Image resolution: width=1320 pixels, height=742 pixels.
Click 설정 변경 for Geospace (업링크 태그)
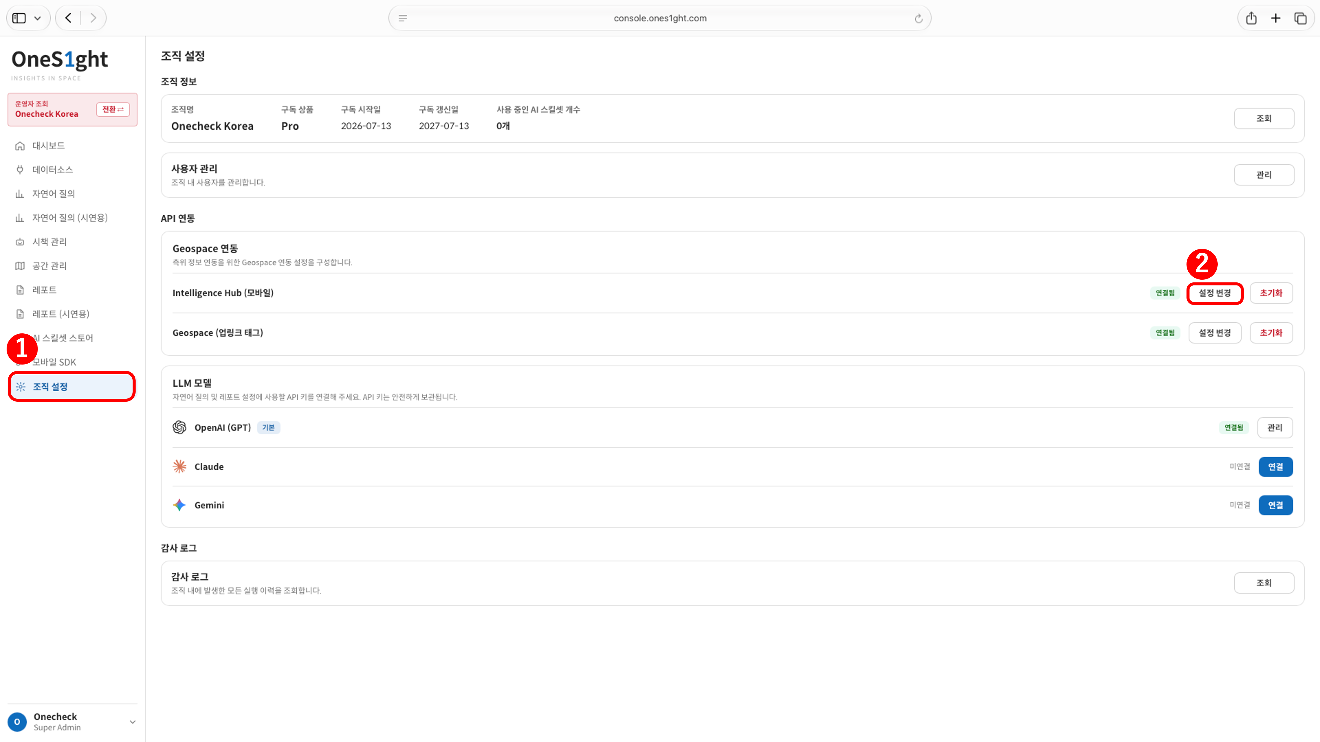[1214, 333]
